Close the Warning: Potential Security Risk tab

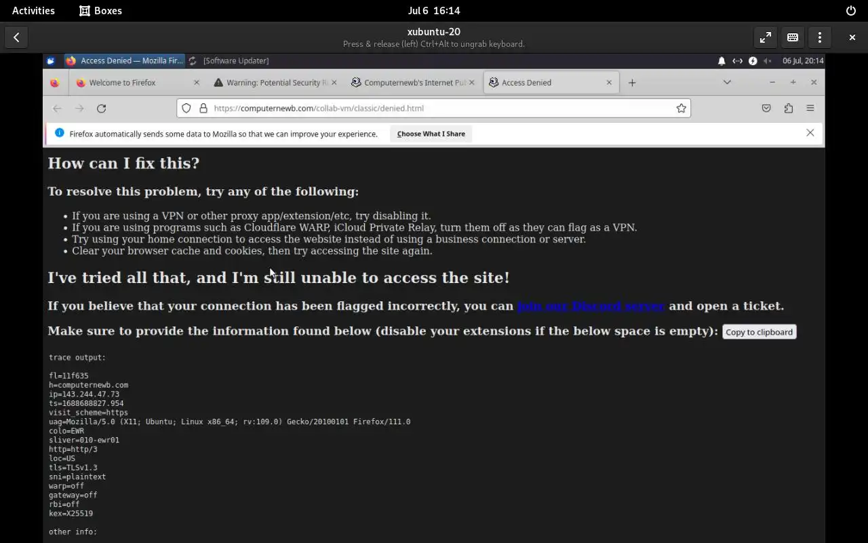[x=334, y=82]
